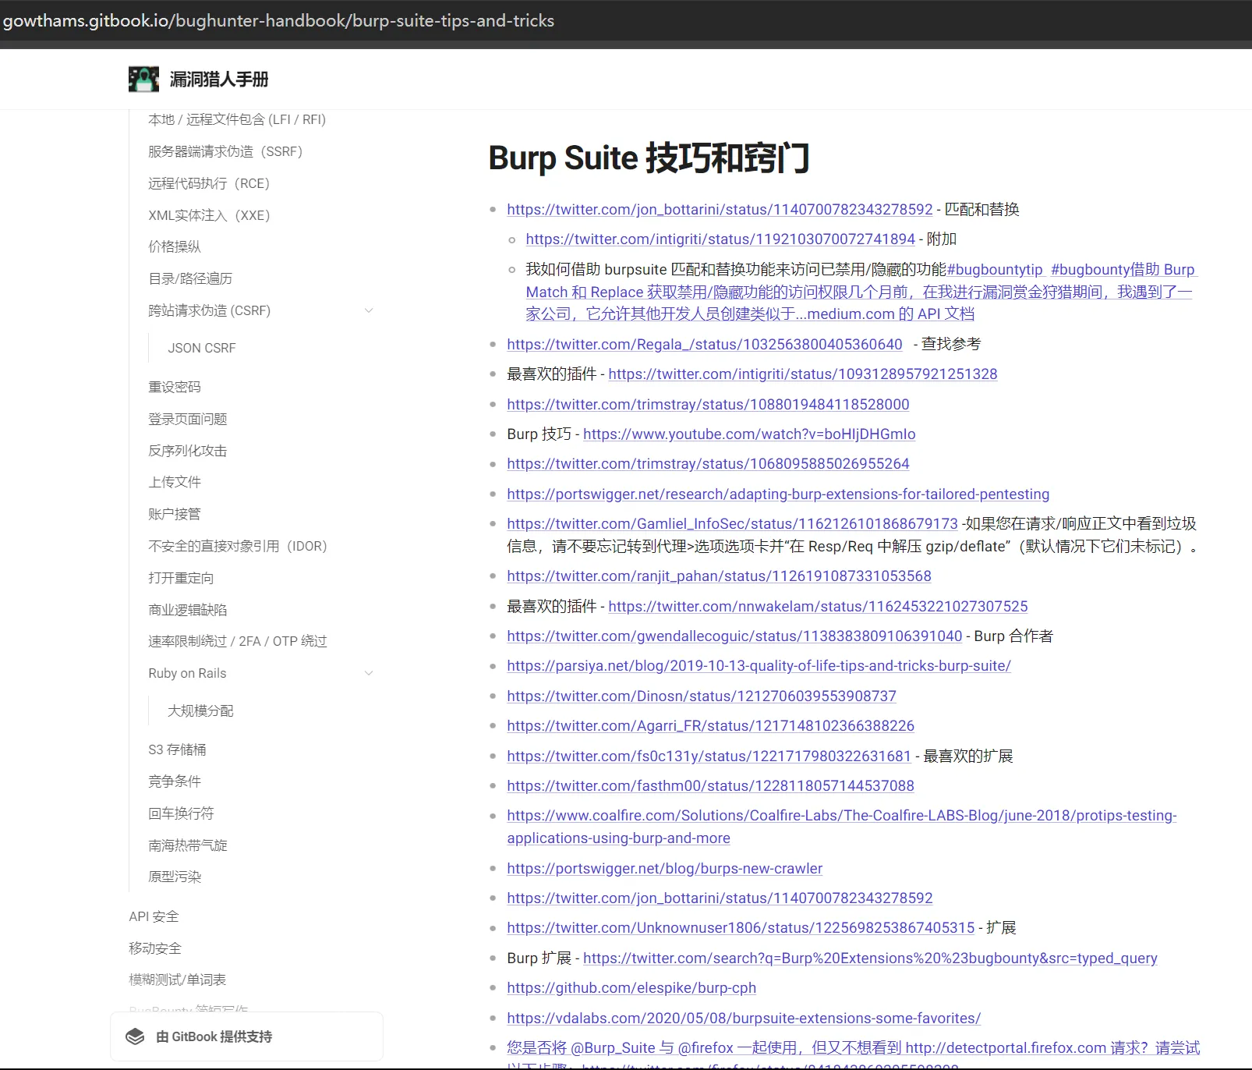Select JSON CSRF sub-page
The width and height of the screenshot is (1252, 1070).
point(202,348)
